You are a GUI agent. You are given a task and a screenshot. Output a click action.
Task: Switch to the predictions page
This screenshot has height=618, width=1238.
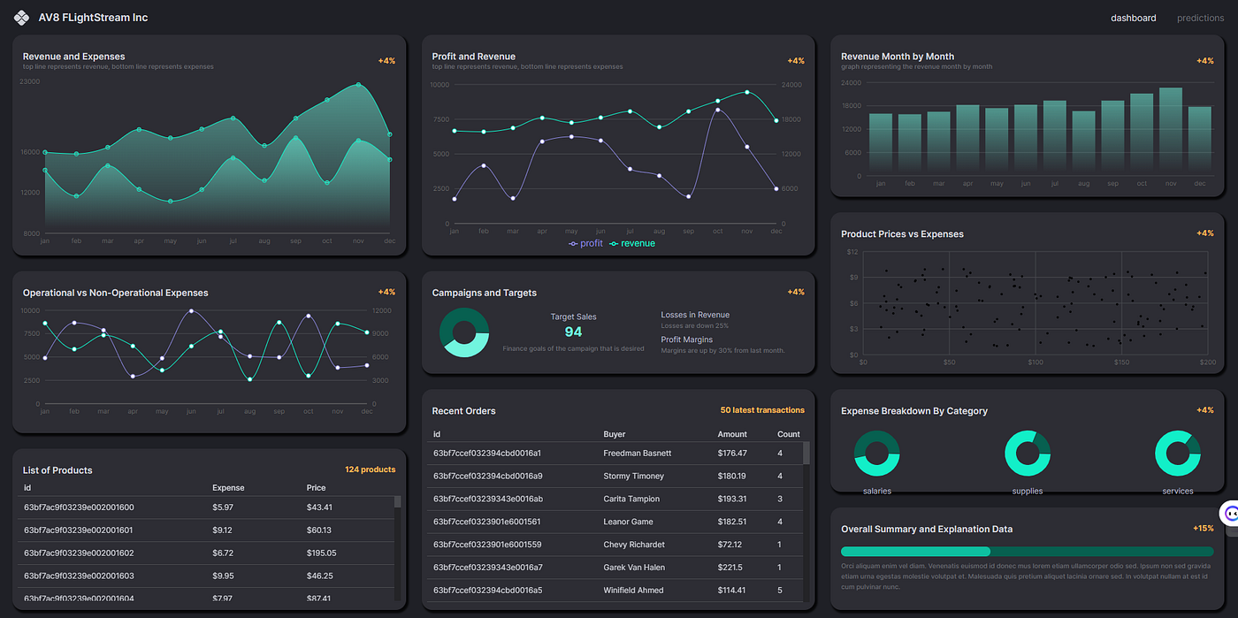pyautogui.click(x=1200, y=18)
